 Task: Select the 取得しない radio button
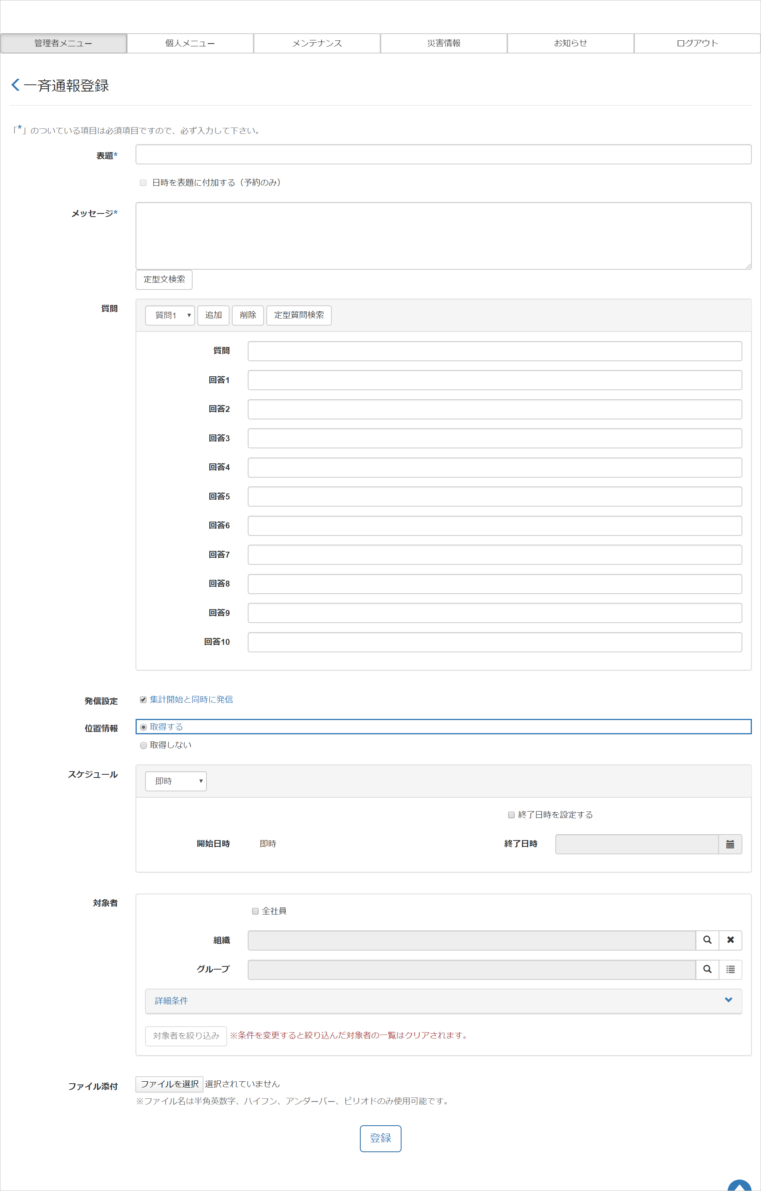pos(143,745)
